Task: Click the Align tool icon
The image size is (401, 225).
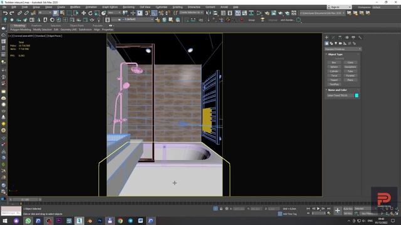Action: 215,12
